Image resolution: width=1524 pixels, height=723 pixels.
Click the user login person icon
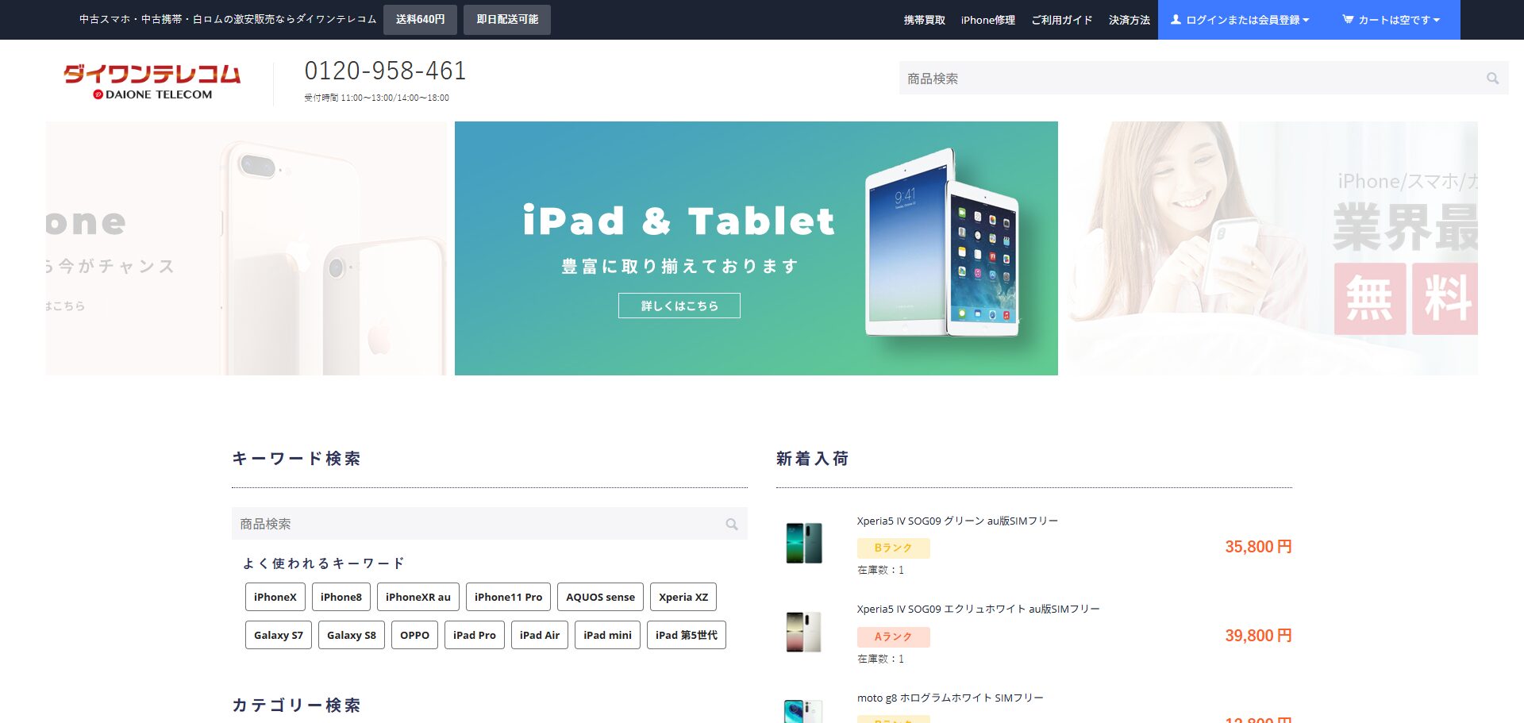tap(1176, 20)
